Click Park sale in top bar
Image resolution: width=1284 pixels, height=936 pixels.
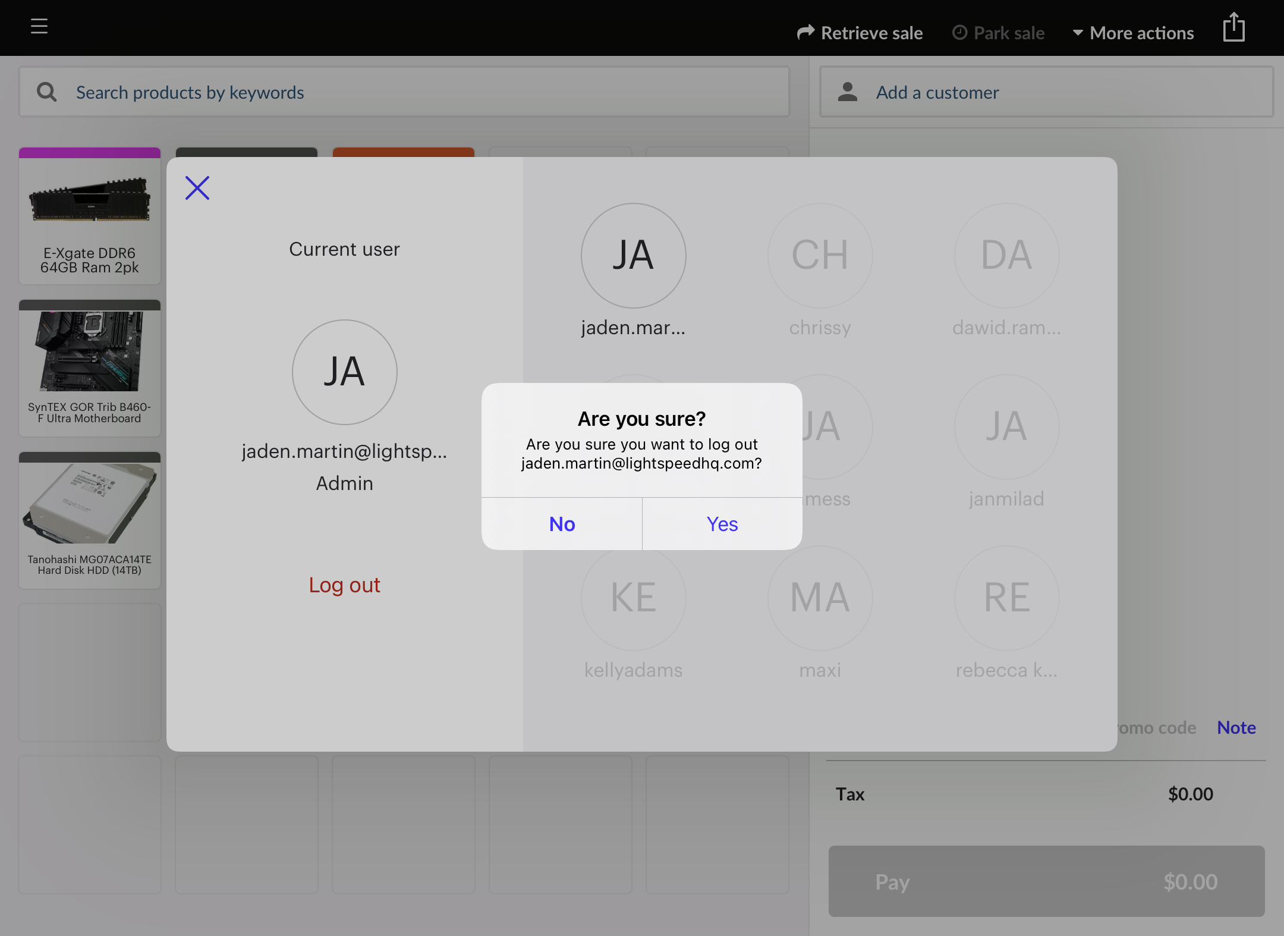click(x=999, y=33)
